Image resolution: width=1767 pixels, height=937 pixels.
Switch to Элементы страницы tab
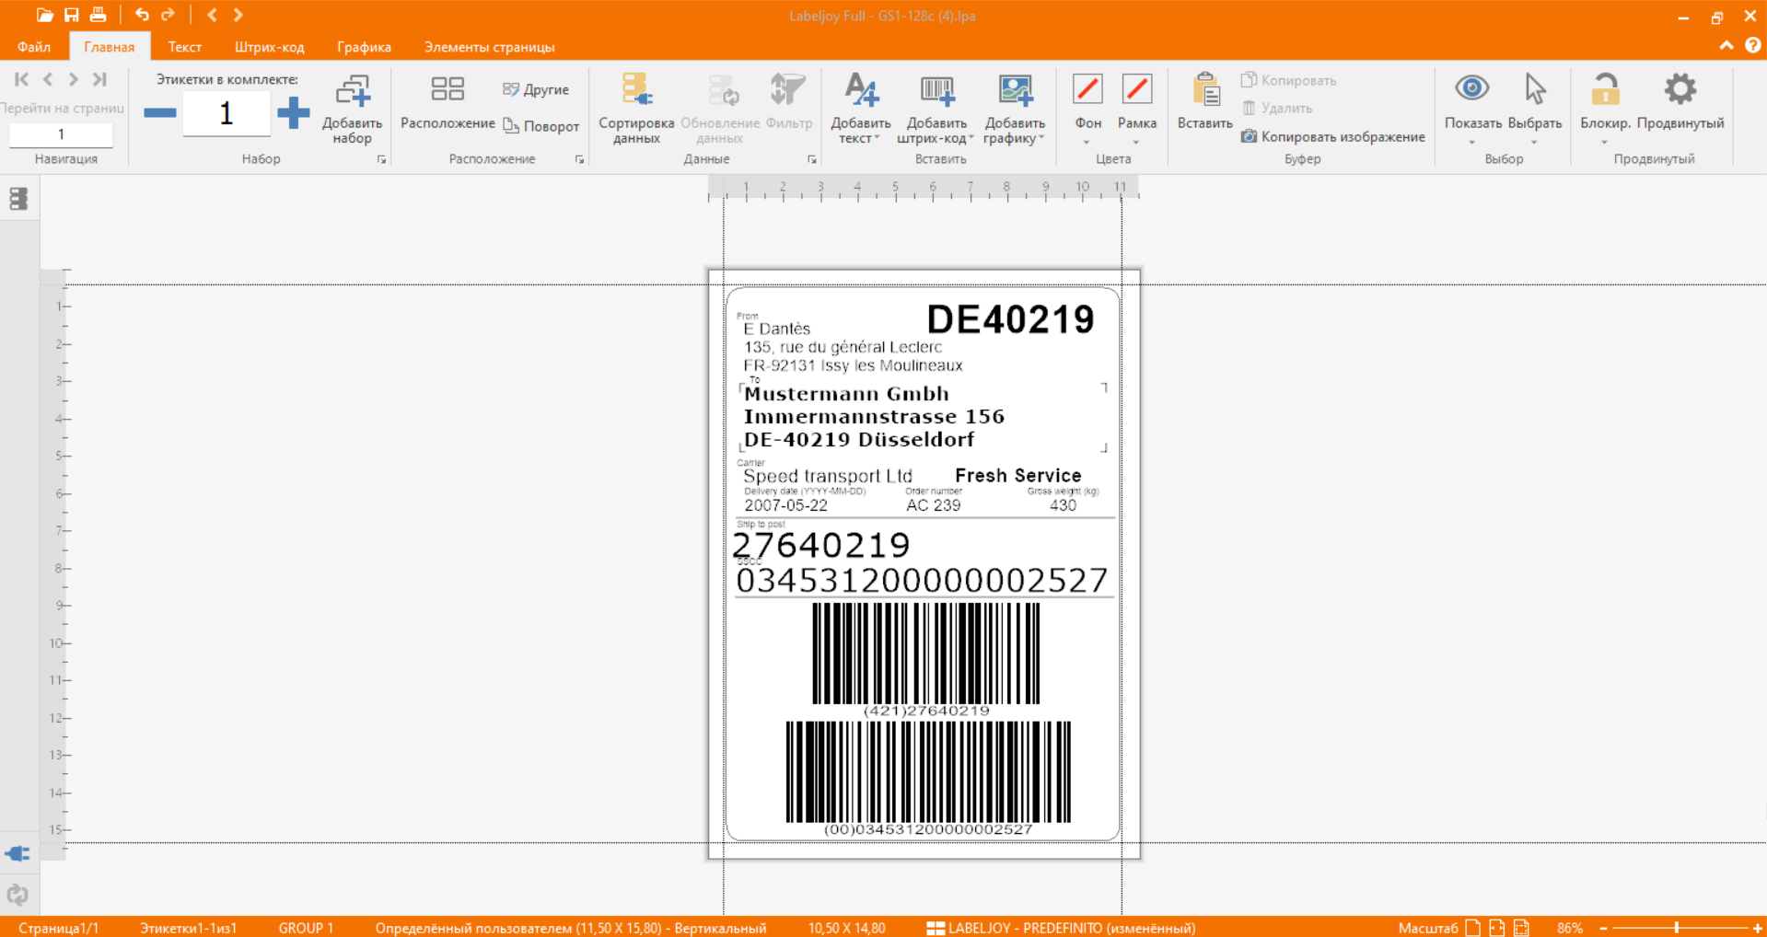[x=489, y=47]
